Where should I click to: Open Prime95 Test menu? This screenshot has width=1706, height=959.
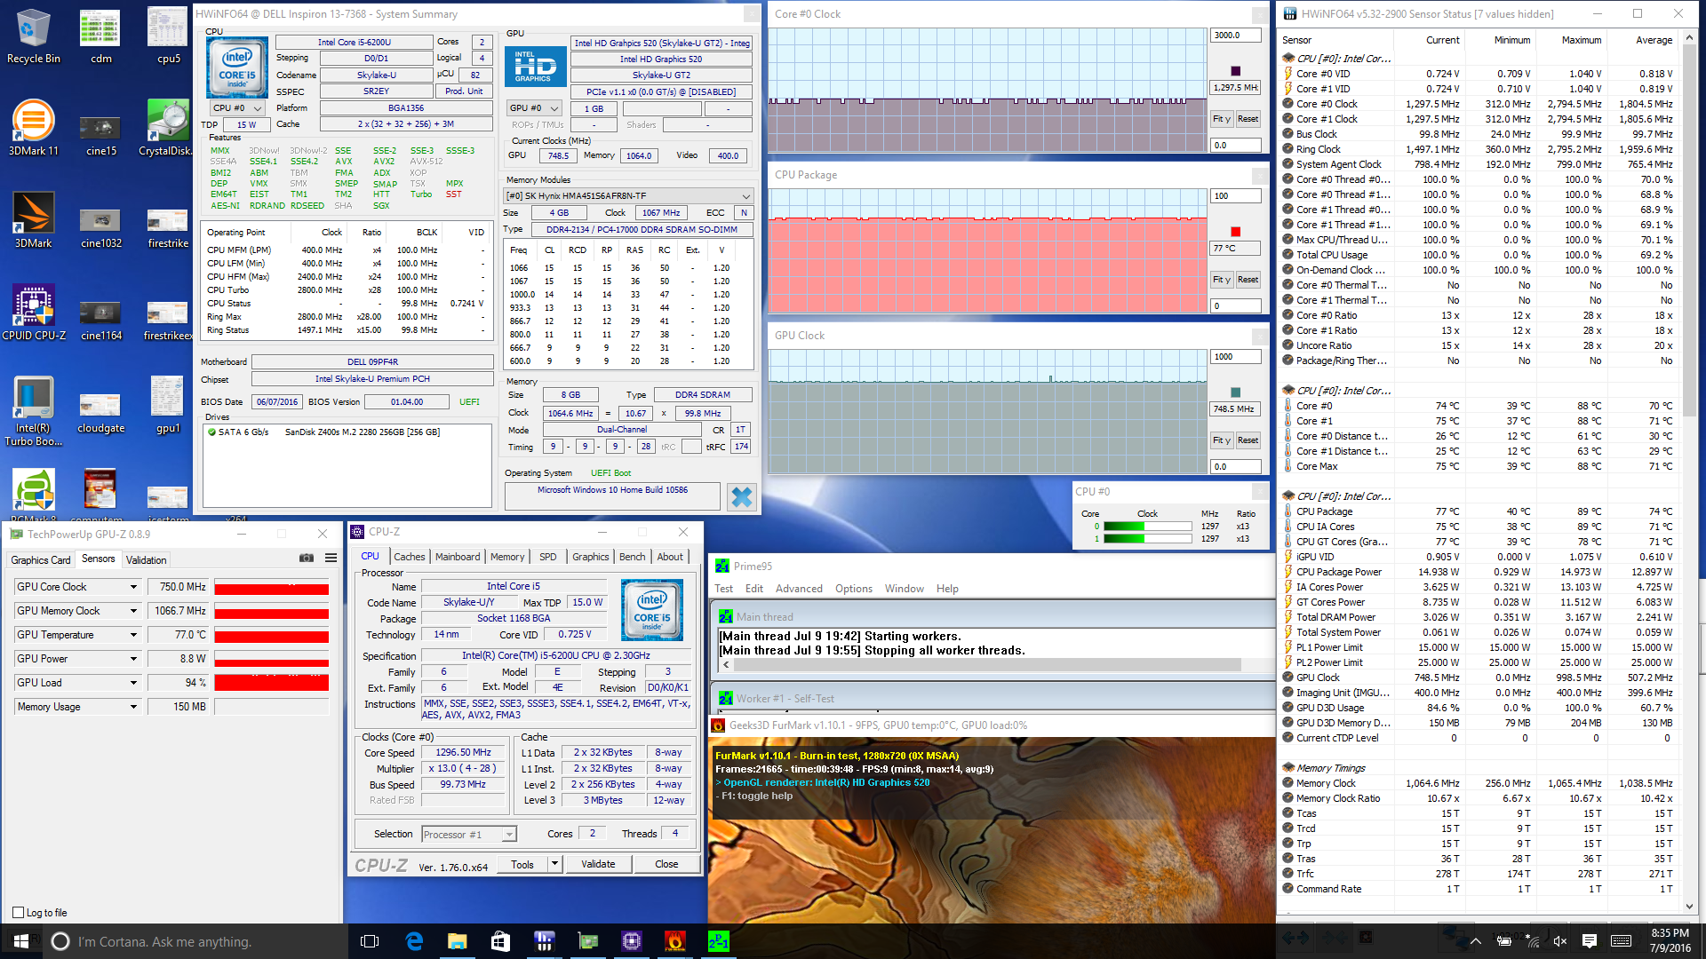(723, 589)
